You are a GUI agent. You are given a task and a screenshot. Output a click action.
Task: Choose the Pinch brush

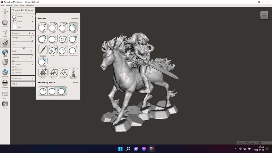(x=53, y=39)
